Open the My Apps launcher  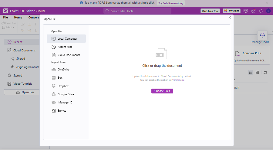(x=231, y=11)
